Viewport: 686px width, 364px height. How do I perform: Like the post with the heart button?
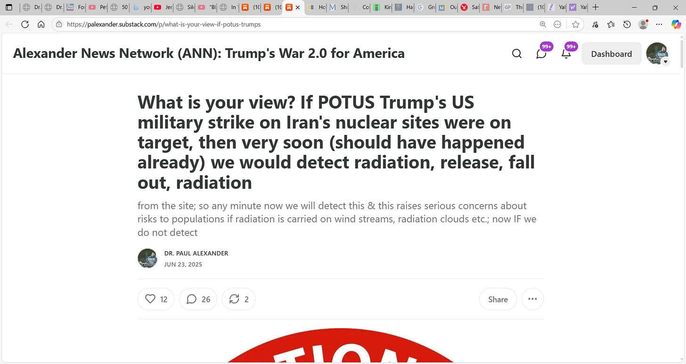156,299
